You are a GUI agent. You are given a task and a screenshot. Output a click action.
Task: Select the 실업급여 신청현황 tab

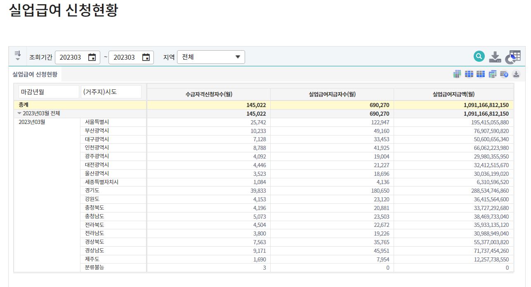coord(35,75)
